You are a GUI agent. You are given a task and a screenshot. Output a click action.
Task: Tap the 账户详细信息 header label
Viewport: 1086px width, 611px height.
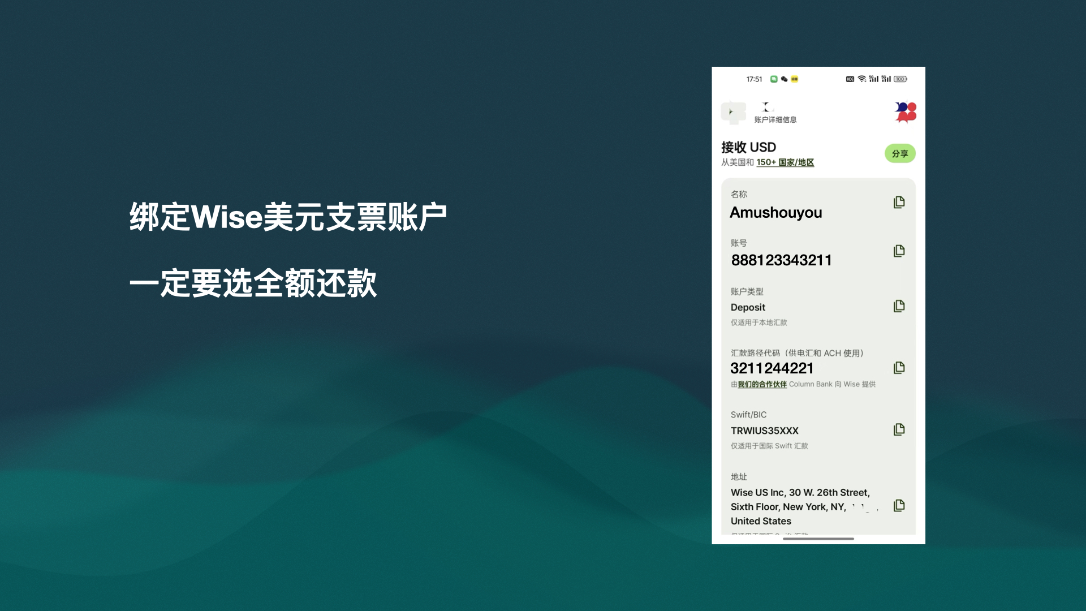775,119
